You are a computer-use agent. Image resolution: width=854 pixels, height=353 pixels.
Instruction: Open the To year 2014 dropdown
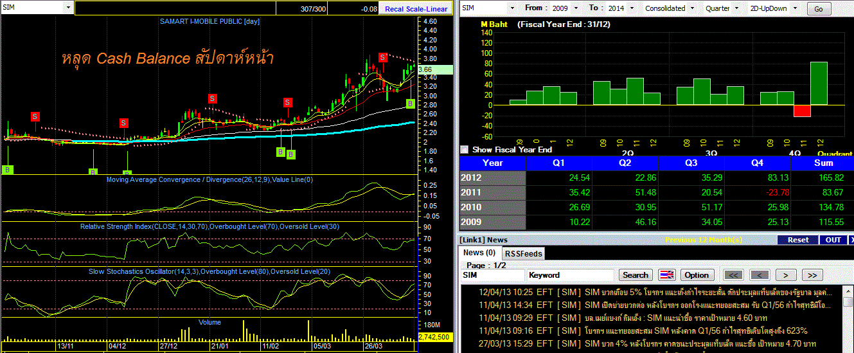633,8
